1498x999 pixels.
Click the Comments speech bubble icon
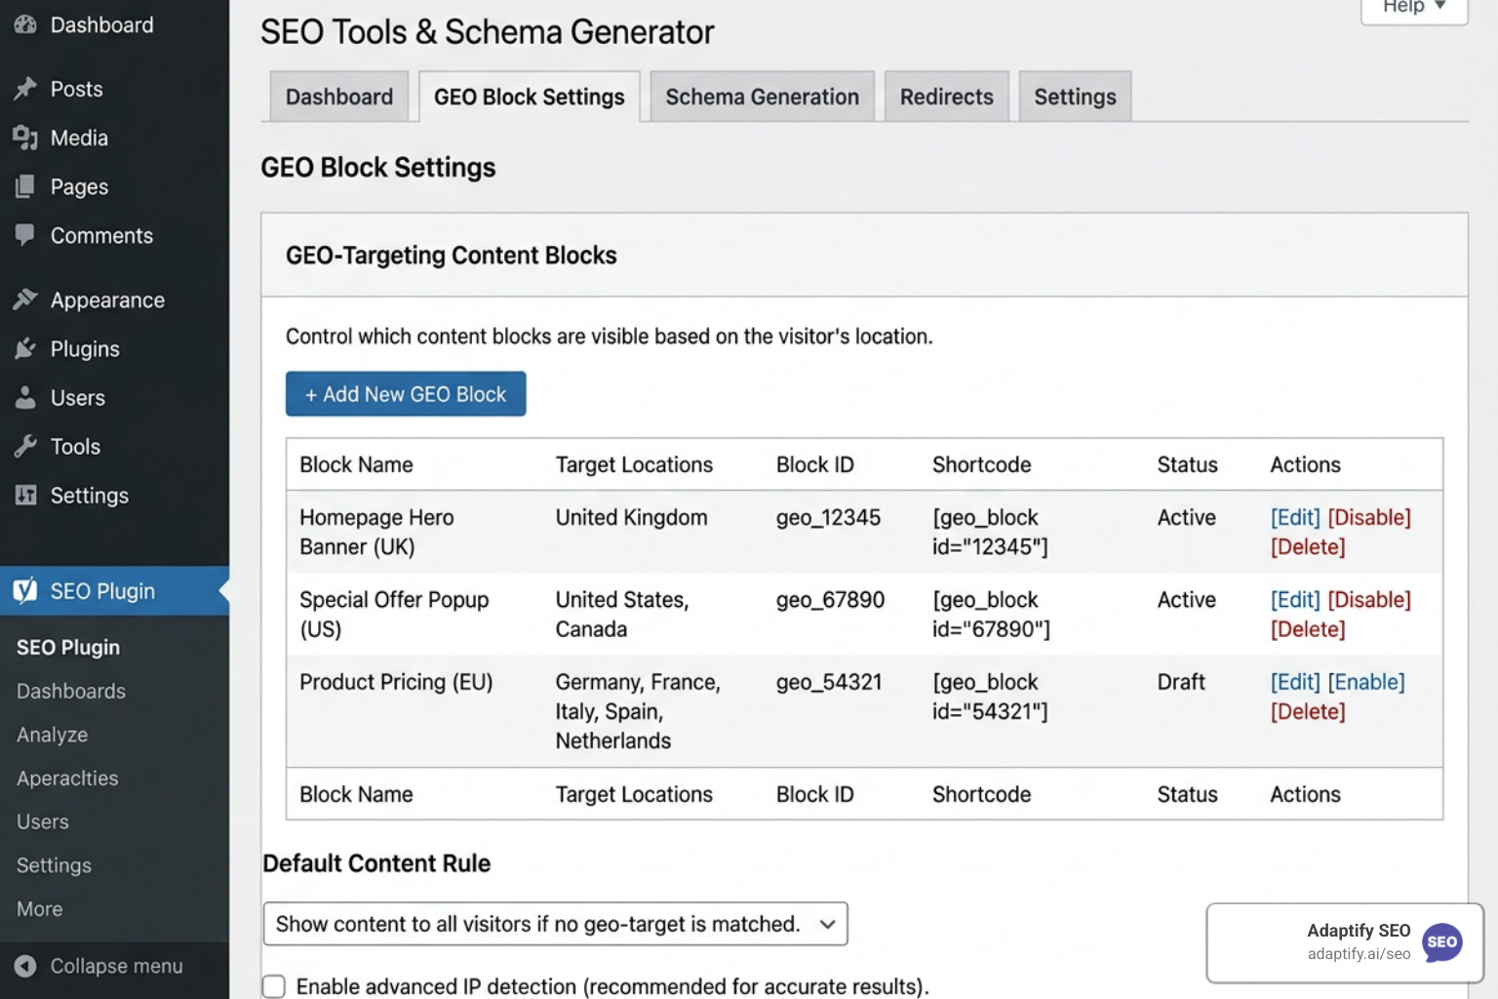click(25, 235)
